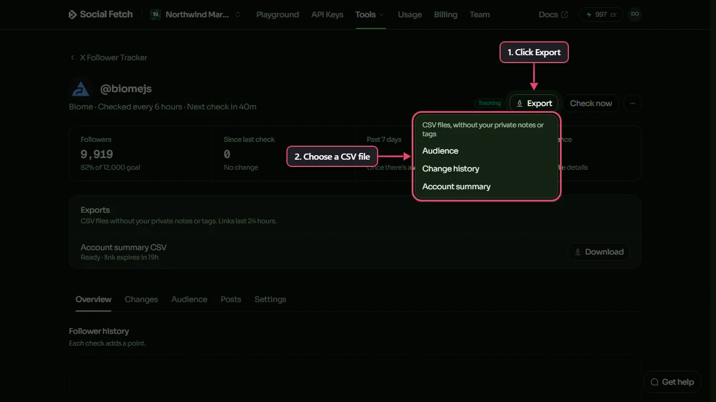Viewport: 716px width, 402px height.
Task: Click the "Follower history" heading
Action: point(99,331)
